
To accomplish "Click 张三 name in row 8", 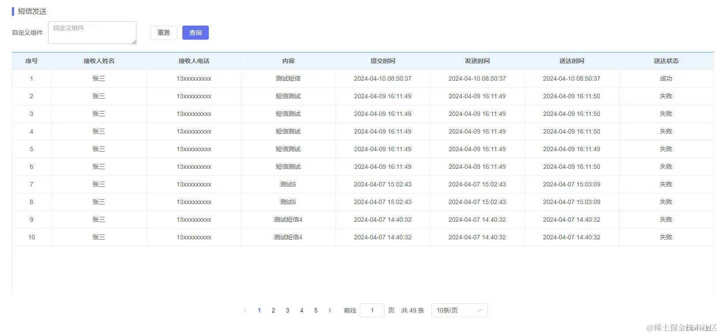I will coord(99,202).
